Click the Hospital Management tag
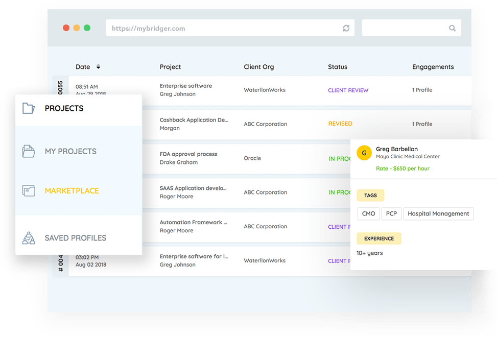The width and height of the screenshot is (497, 337). point(438,214)
